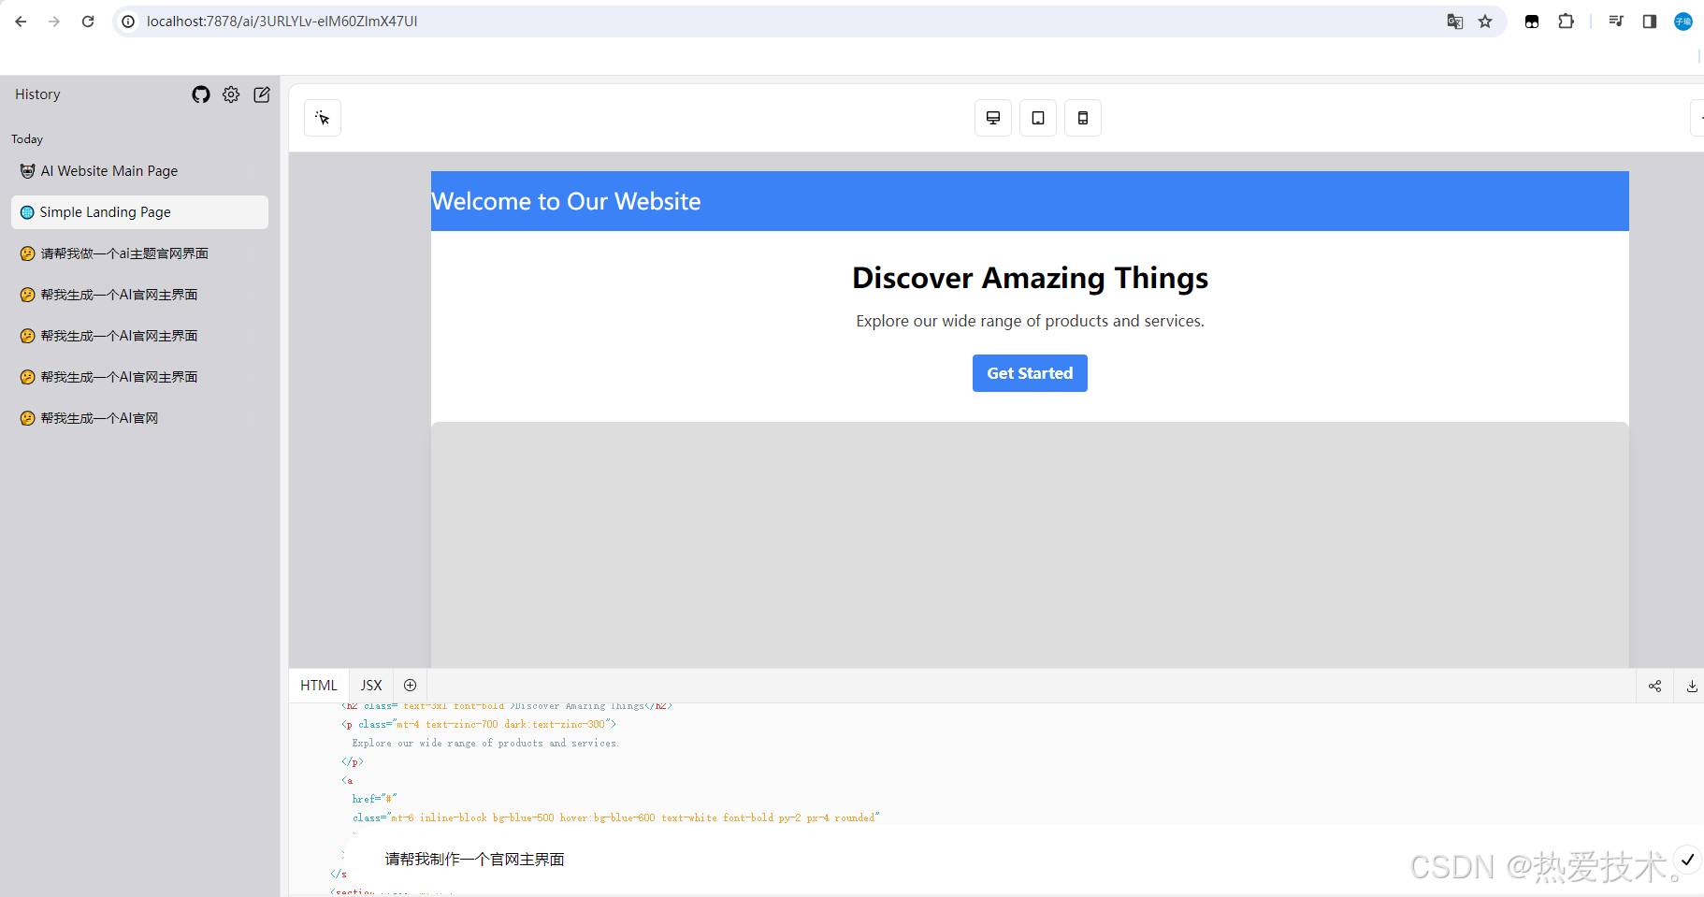Toggle browser side panel
This screenshot has height=897, width=1704.
tap(1650, 22)
